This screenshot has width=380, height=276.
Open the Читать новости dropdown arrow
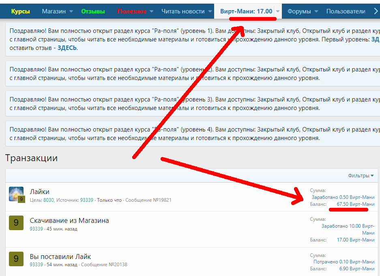[210, 11]
